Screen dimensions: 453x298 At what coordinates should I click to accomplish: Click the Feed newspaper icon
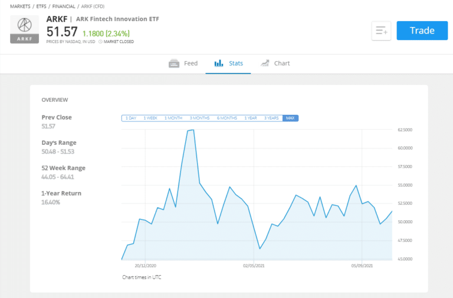pyautogui.click(x=174, y=63)
